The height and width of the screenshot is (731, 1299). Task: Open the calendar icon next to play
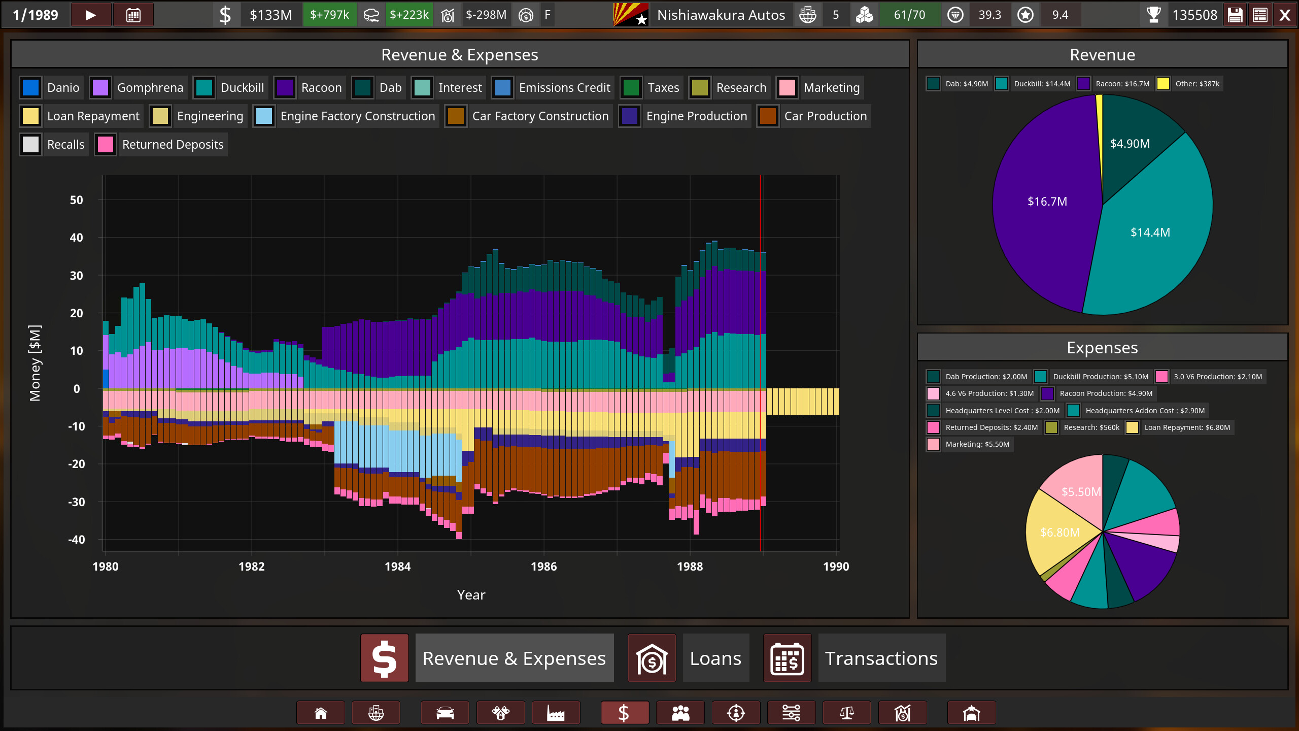133,14
